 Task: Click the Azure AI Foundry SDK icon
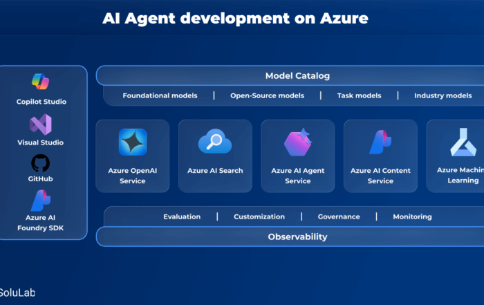(40, 201)
